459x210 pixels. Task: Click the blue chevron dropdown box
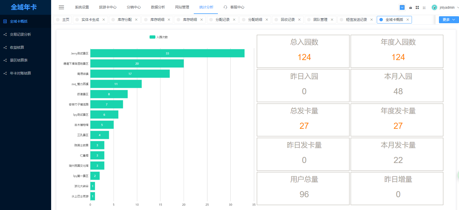(x=402, y=8)
